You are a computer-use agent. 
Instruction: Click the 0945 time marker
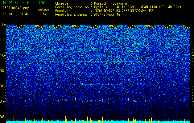pos(94,26)
